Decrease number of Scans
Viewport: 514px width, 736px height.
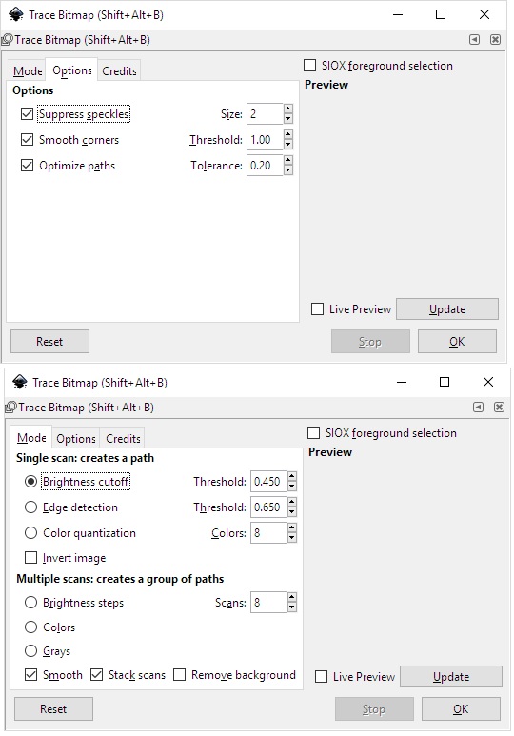click(292, 607)
